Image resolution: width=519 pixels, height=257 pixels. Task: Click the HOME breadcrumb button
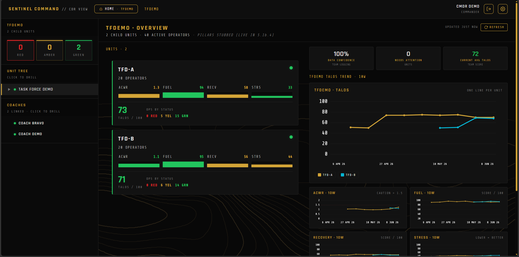(x=116, y=9)
